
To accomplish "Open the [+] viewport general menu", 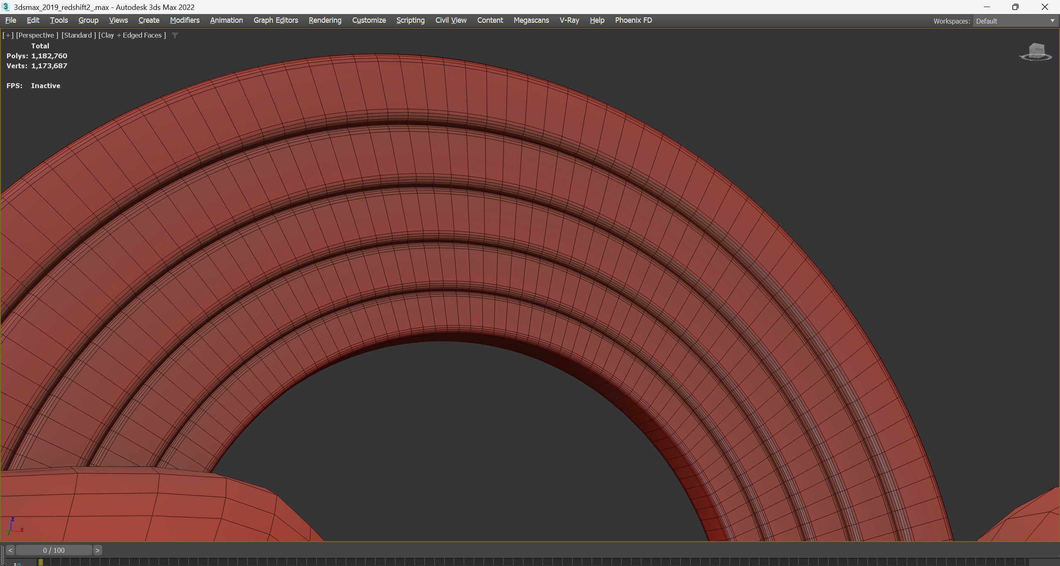I will point(8,35).
